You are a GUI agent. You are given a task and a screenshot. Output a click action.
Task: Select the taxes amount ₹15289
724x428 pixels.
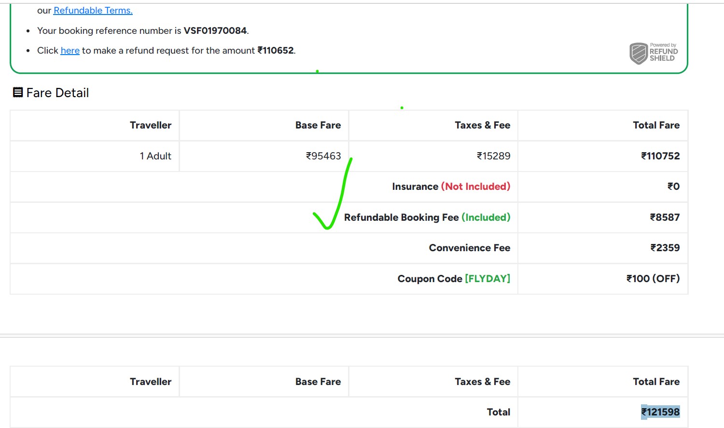pos(493,156)
